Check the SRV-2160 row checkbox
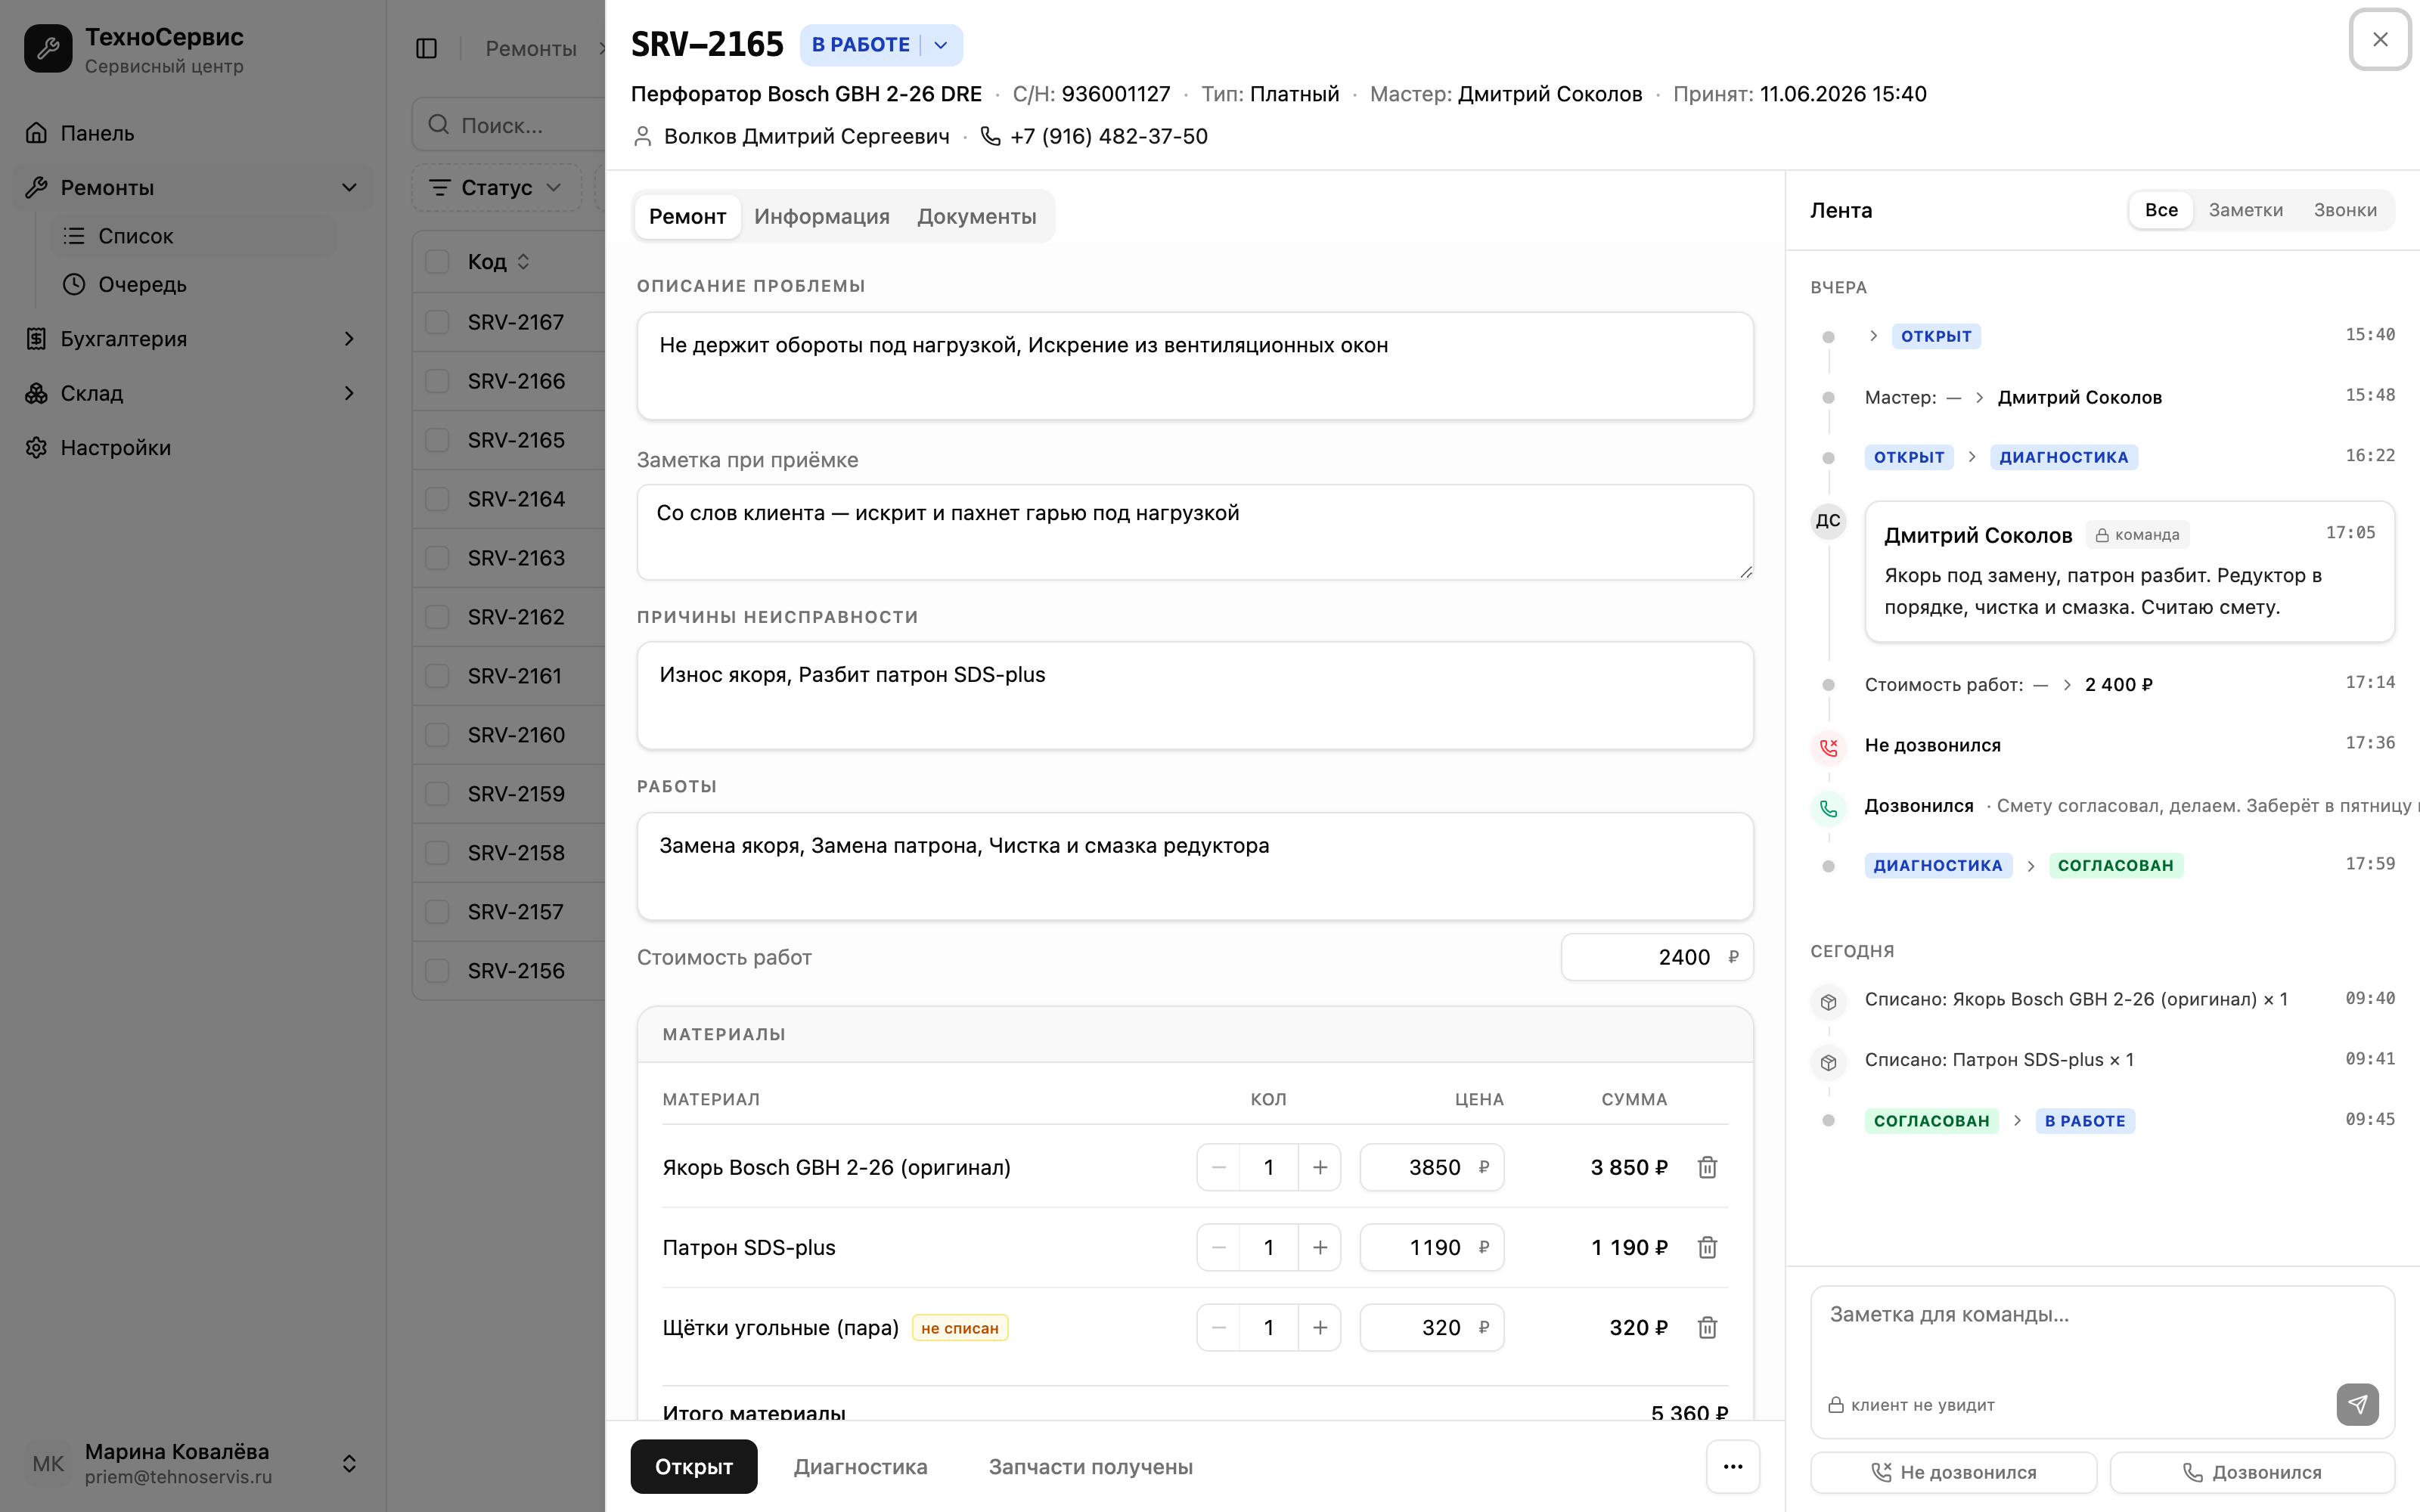The width and height of the screenshot is (2420, 1512). coord(437,735)
